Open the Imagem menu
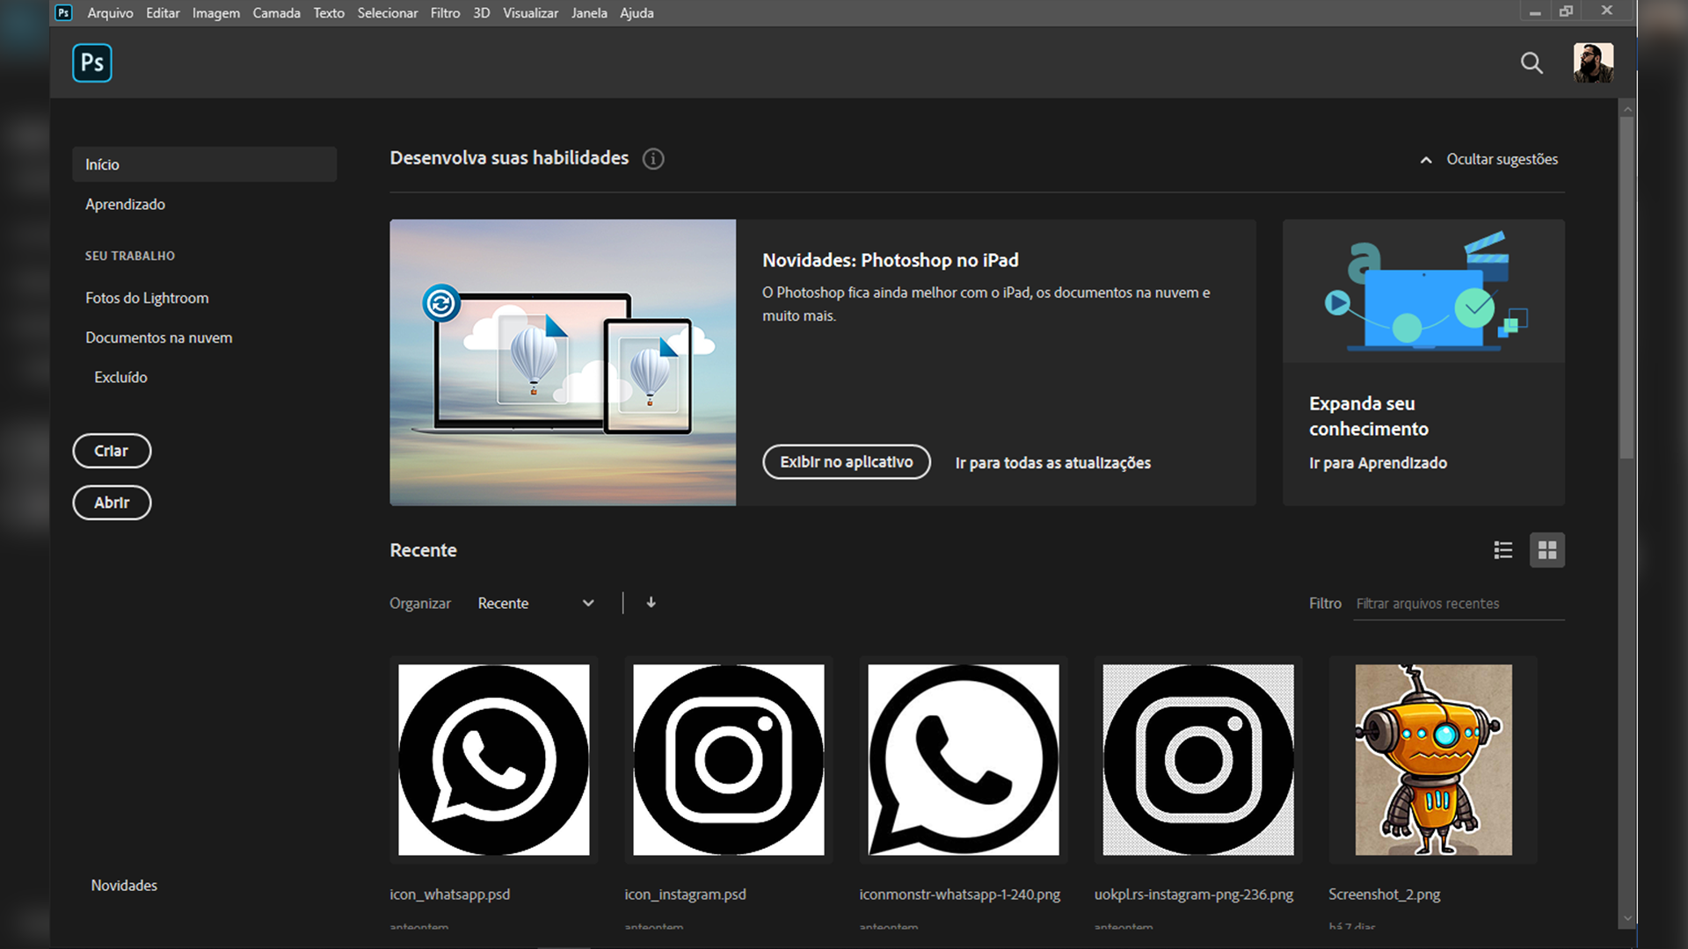1688x949 pixels. click(216, 13)
